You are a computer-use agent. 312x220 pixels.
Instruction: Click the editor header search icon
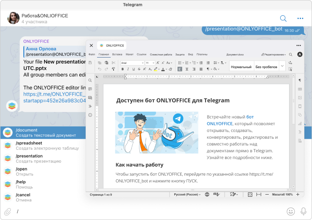pos(291,55)
